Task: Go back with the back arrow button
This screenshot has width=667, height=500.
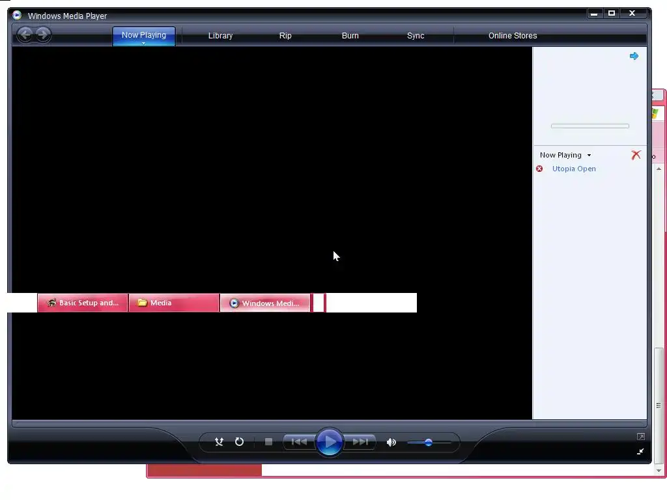Action: coord(25,35)
